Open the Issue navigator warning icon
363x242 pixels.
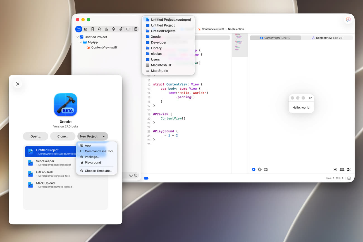[x=106, y=29]
